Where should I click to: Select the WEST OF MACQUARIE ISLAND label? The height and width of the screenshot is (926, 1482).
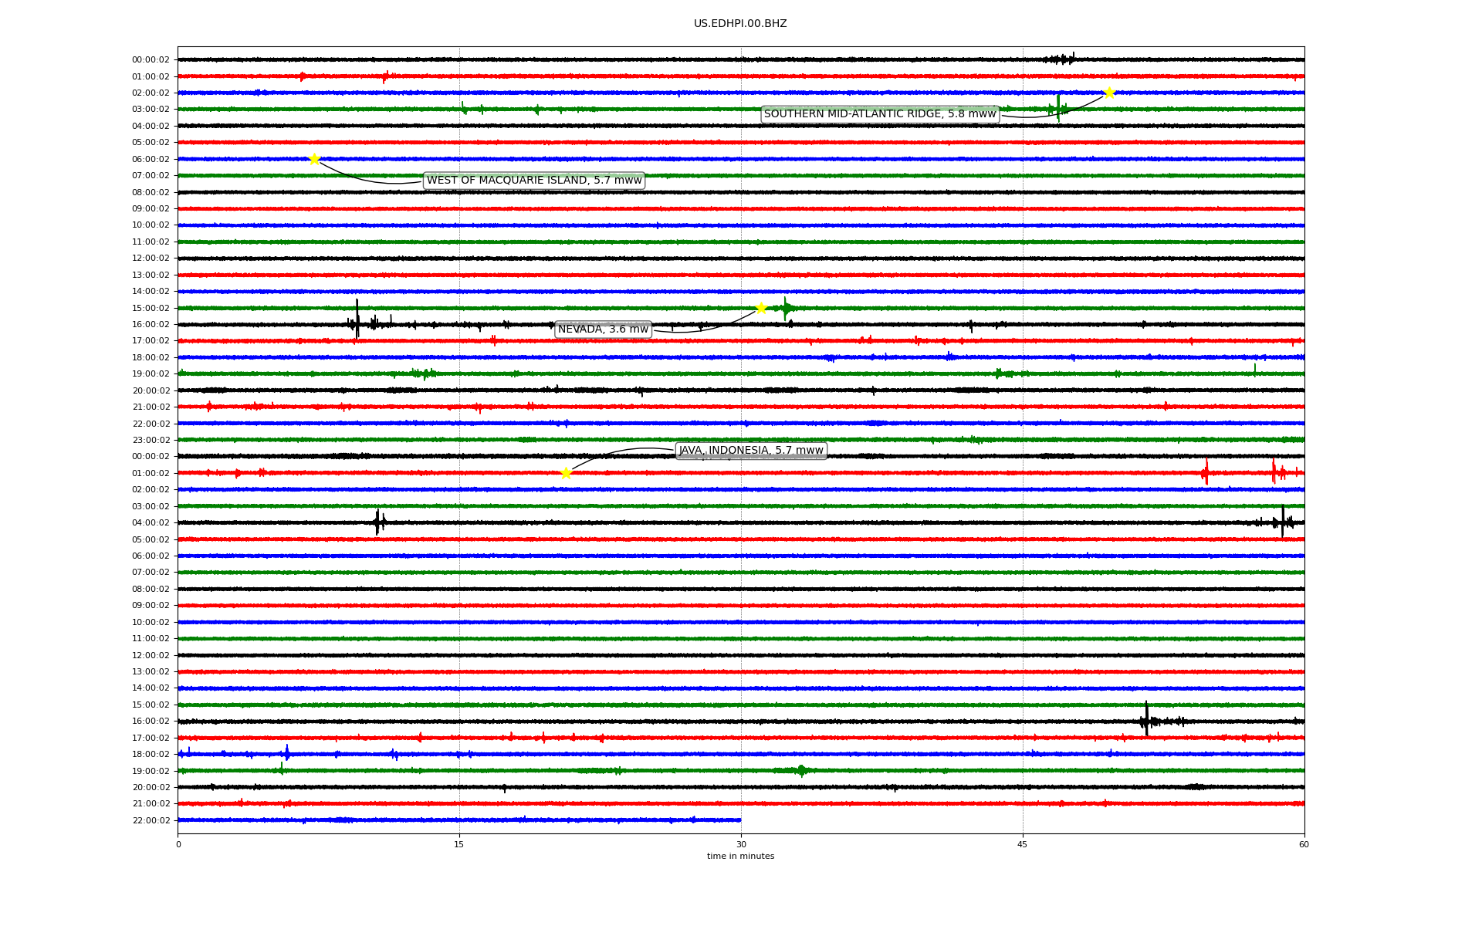click(x=534, y=181)
